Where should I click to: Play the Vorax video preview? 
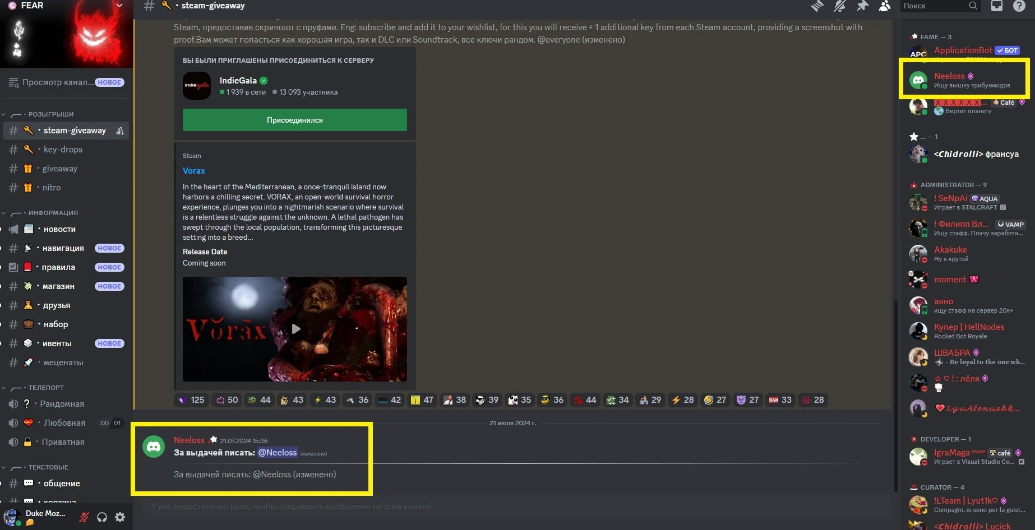click(295, 329)
